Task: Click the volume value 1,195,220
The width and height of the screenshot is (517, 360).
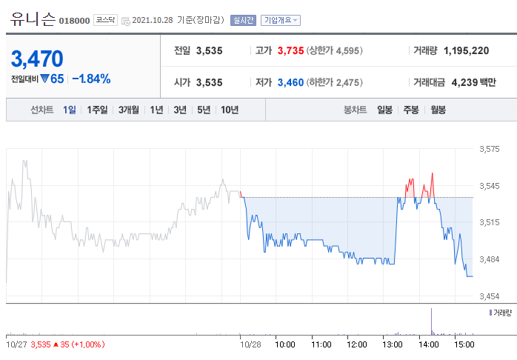Action: tap(466, 51)
